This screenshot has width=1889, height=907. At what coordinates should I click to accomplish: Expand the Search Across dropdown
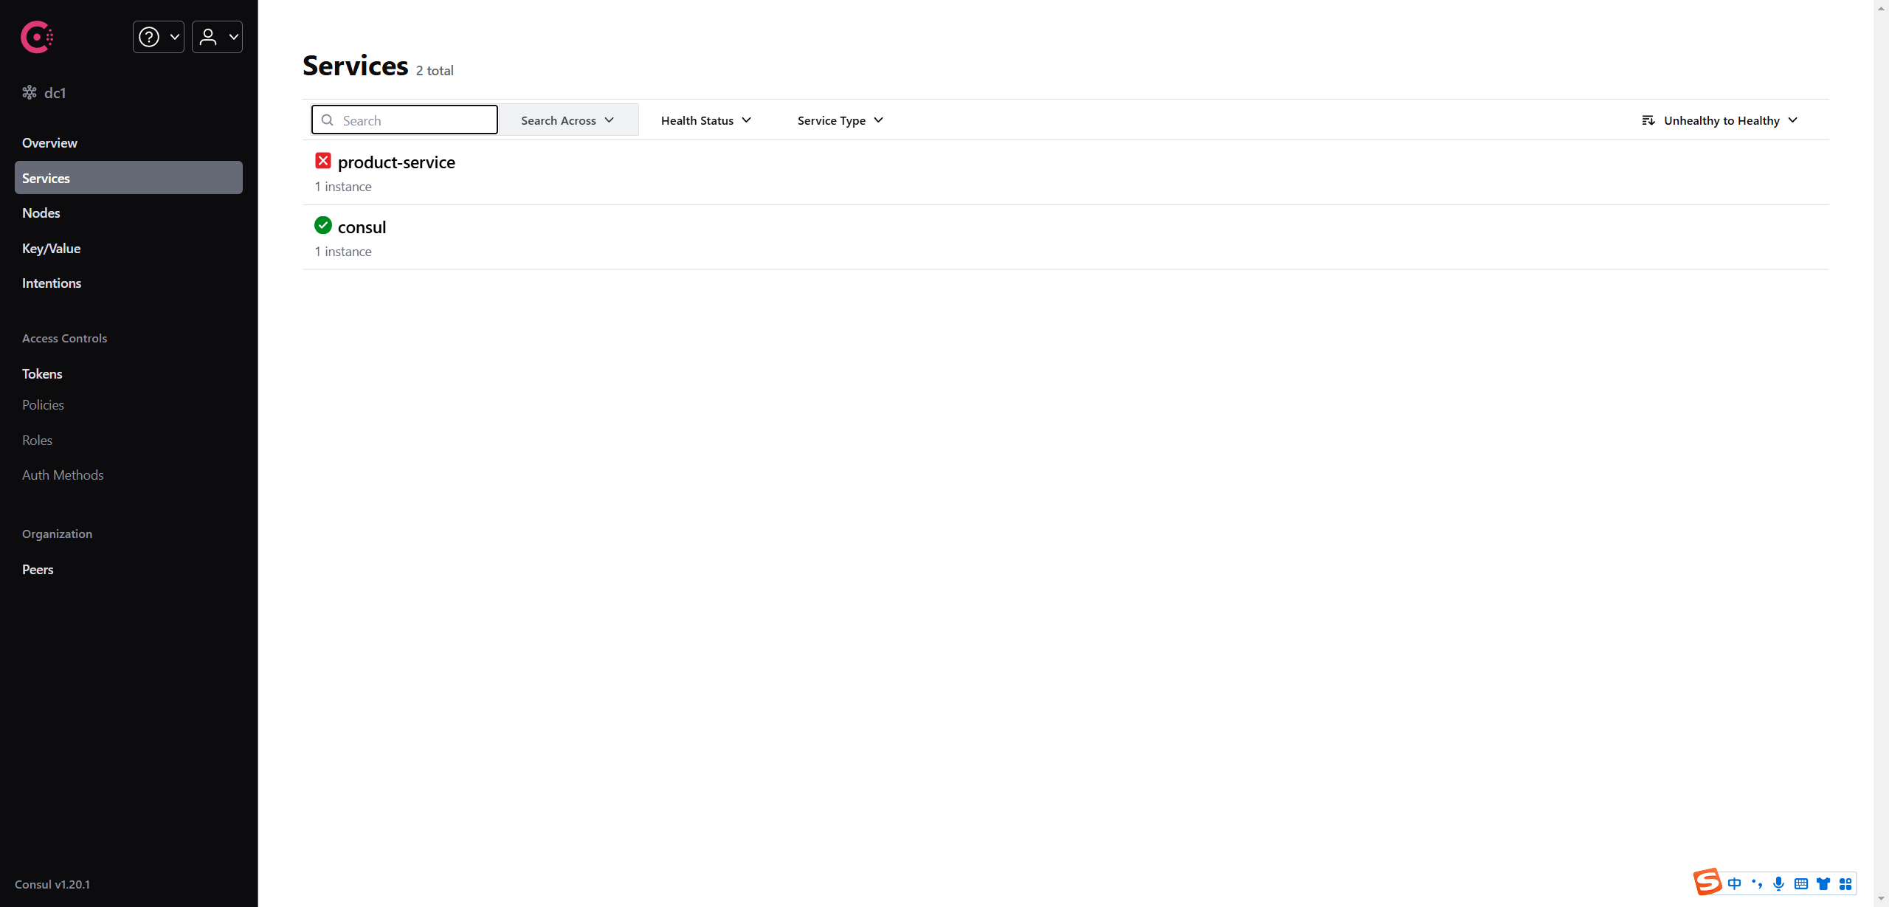(567, 120)
